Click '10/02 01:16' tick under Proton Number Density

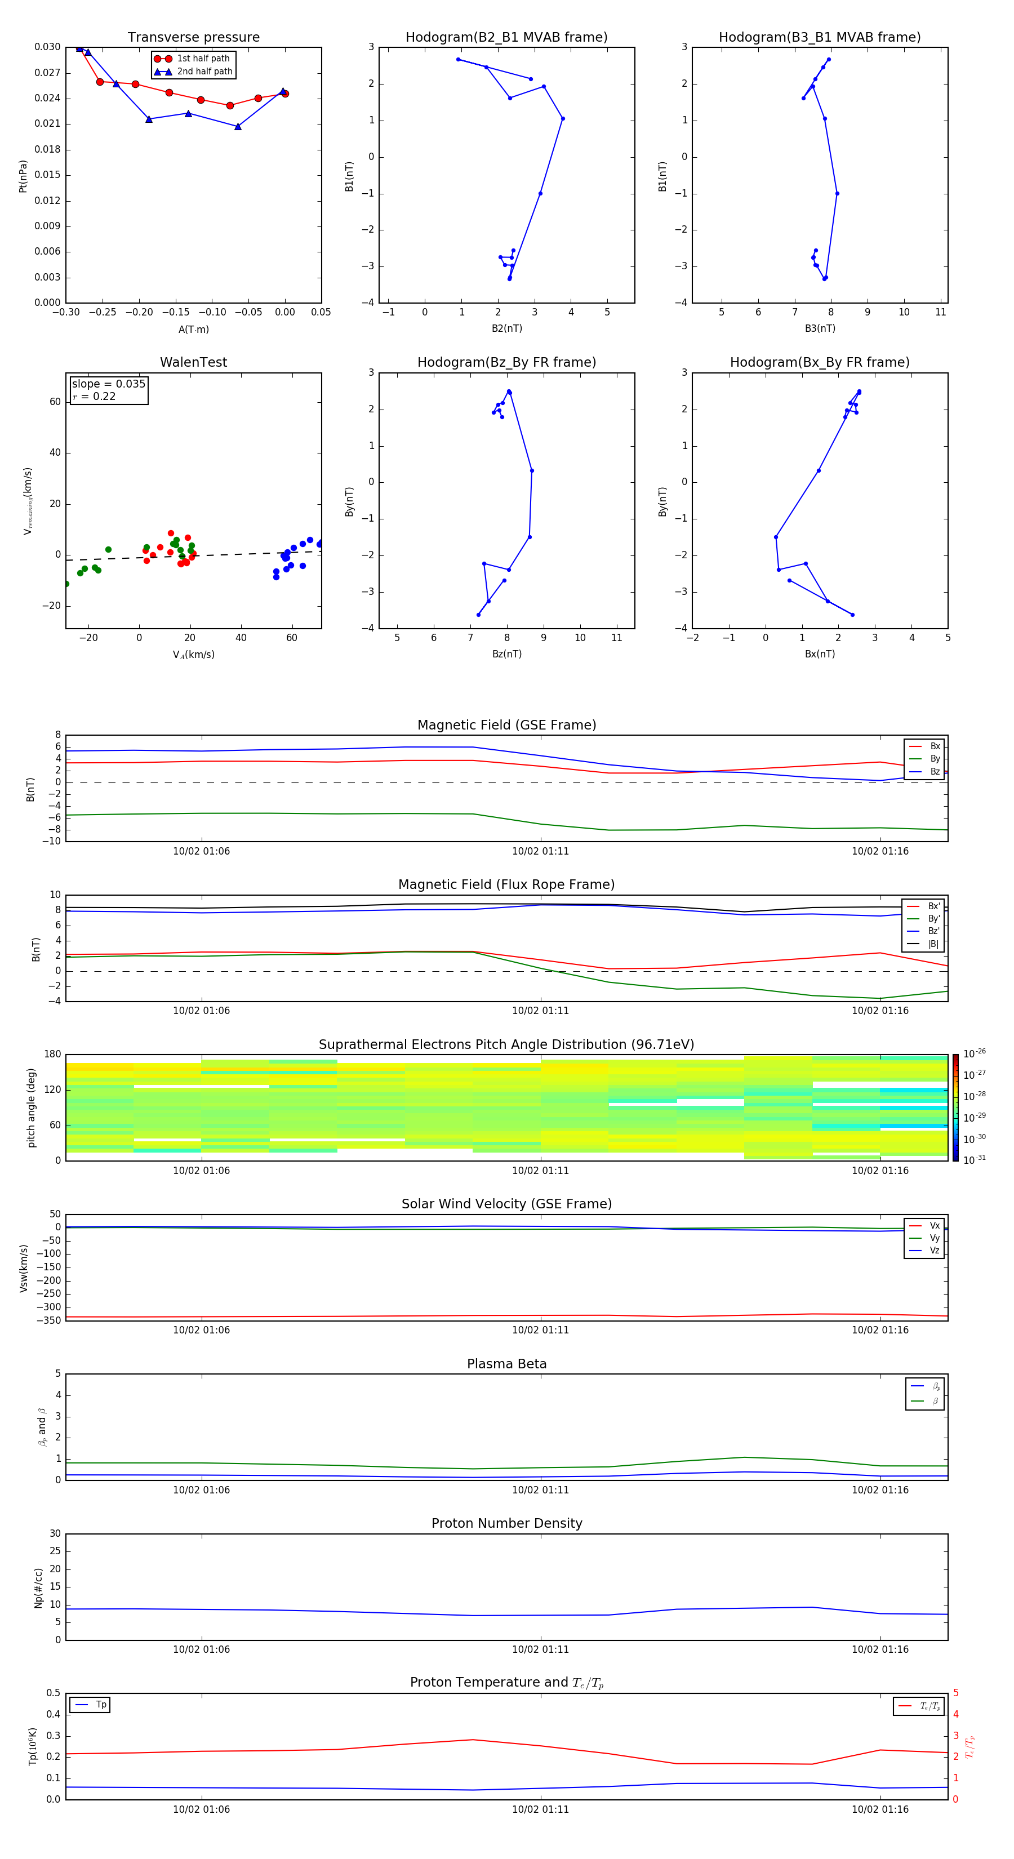click(880, 1649)
